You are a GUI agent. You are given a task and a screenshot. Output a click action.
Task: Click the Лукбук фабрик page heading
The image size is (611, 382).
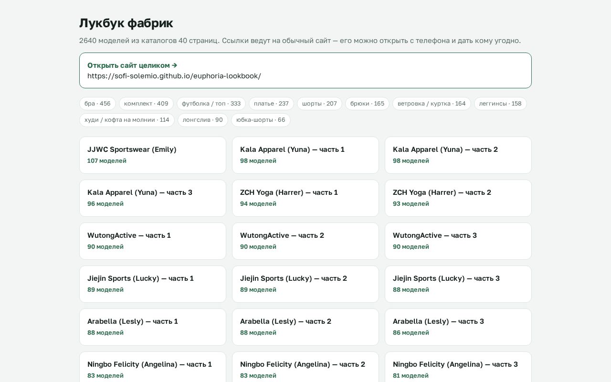(126, 23)
